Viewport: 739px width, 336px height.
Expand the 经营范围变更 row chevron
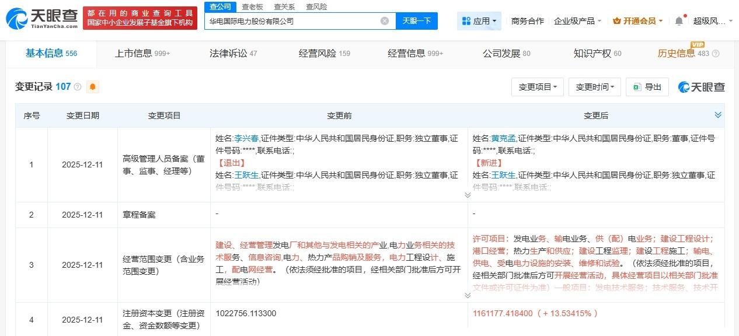click(467, 295)
